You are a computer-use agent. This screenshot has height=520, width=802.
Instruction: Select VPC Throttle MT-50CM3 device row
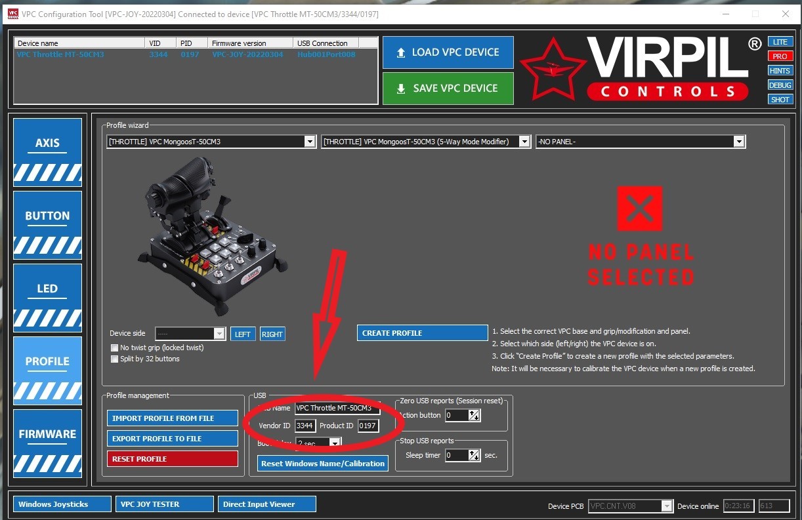196,54
